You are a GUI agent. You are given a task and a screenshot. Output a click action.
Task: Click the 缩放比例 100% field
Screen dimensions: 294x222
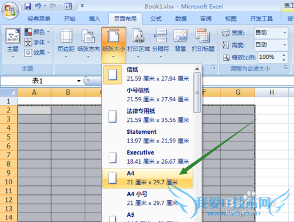(x=270, y=57)
